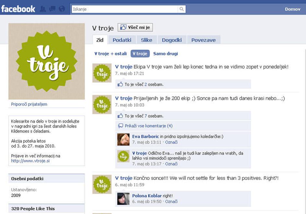Switch to the Podatki tab
The width and height of the screenshot is (306, 214).
point(122,40)
